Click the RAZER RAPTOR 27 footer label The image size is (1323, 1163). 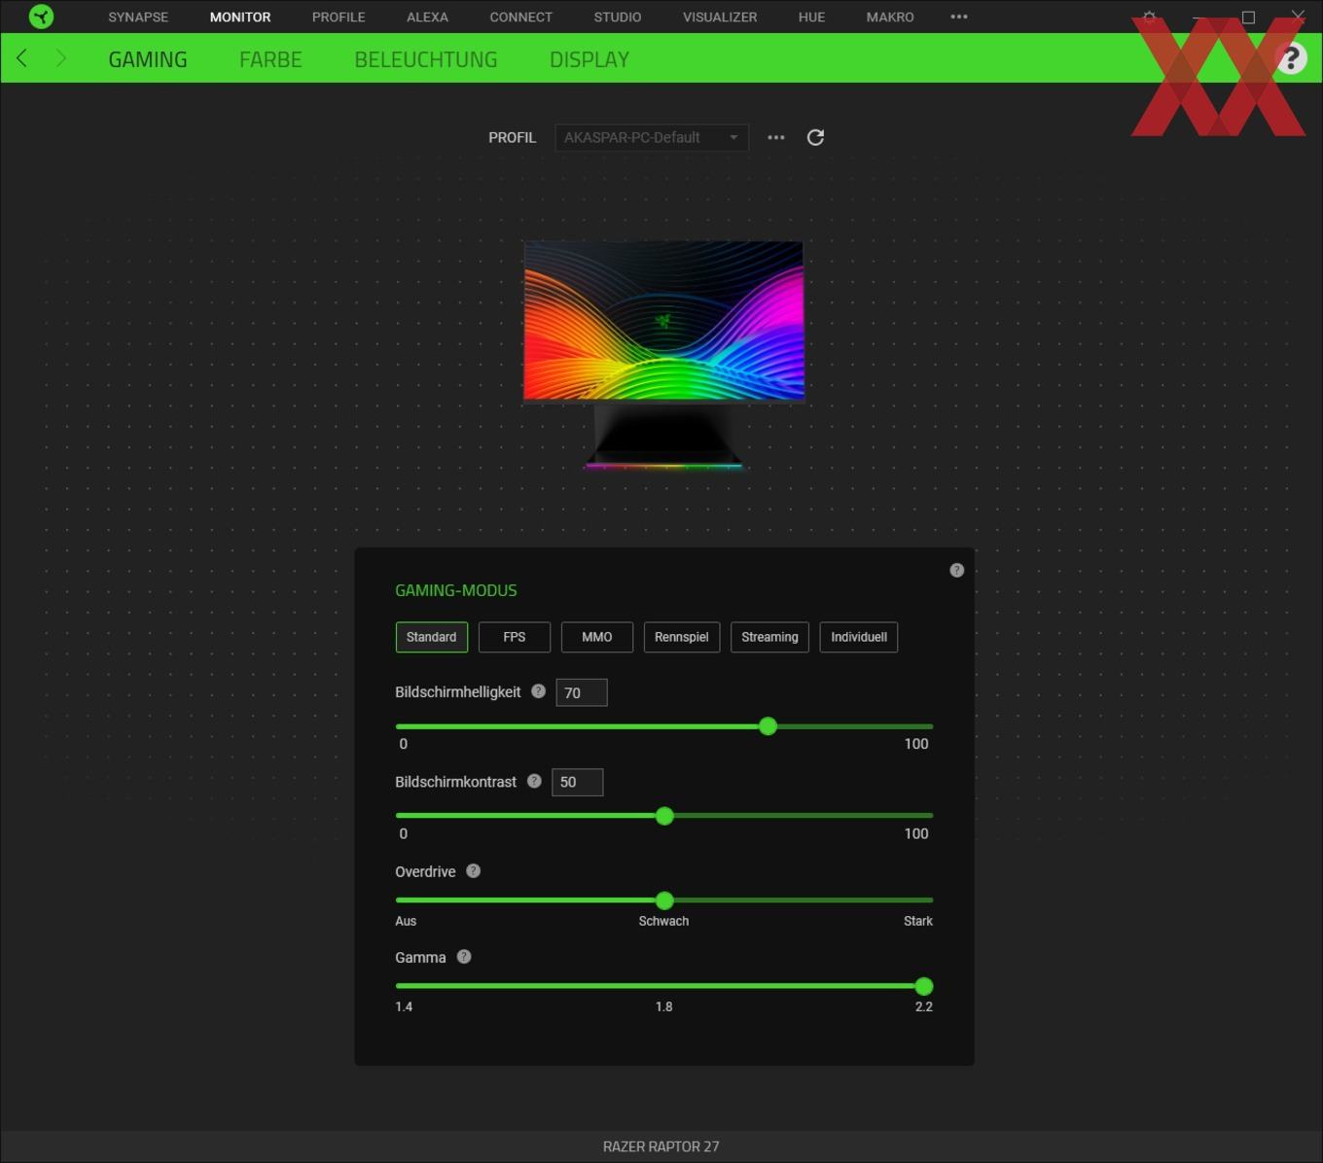pos(661,1146)
